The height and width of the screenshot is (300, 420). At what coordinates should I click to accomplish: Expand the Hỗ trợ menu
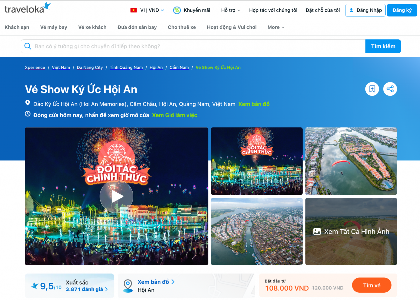pyautogui.click(x=230, y=10)
